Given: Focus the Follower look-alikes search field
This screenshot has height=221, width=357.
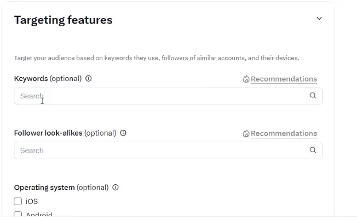Looking at the screenshot, I should click(x=168, y=150).
